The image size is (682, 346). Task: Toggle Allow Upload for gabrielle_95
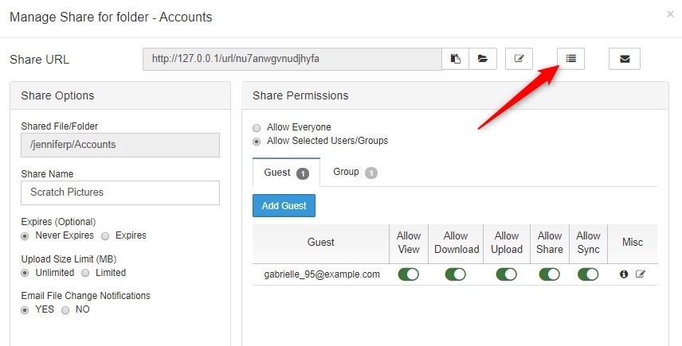point(506,274)
